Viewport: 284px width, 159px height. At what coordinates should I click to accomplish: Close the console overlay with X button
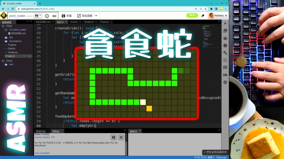tap(121, 137)
